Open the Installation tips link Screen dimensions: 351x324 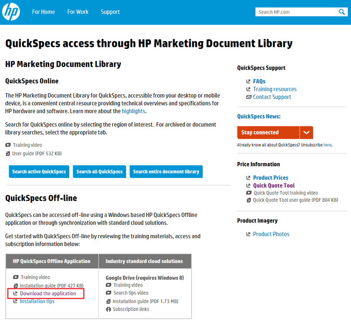point(37,301)
